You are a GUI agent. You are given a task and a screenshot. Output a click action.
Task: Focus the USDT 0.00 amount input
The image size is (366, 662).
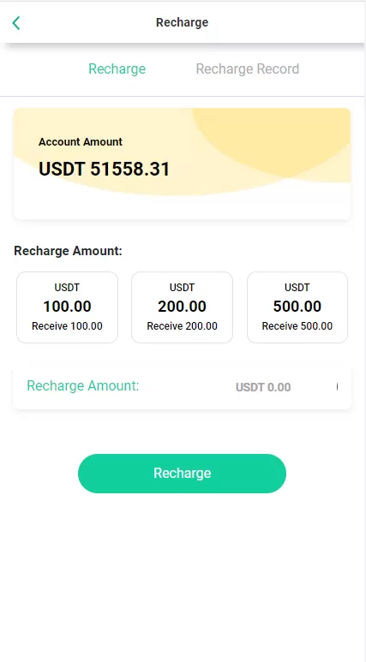pyautogui.click(x=263, y=387)
